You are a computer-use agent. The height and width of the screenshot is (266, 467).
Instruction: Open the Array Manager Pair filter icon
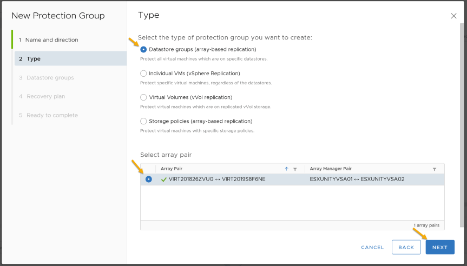pyautogui.click(x=434, y=169)
